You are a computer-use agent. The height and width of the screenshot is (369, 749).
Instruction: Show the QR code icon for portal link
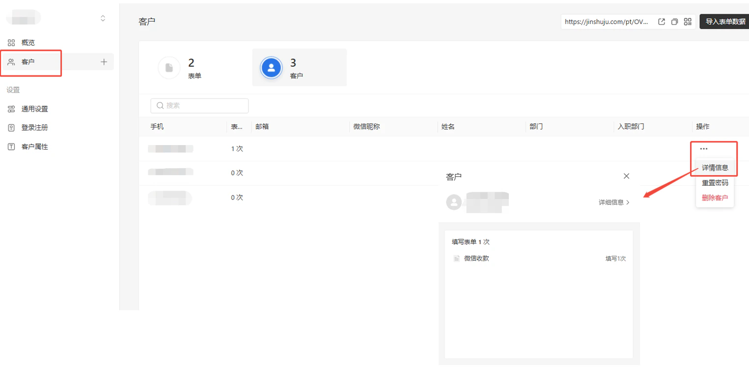coord(688,22)
